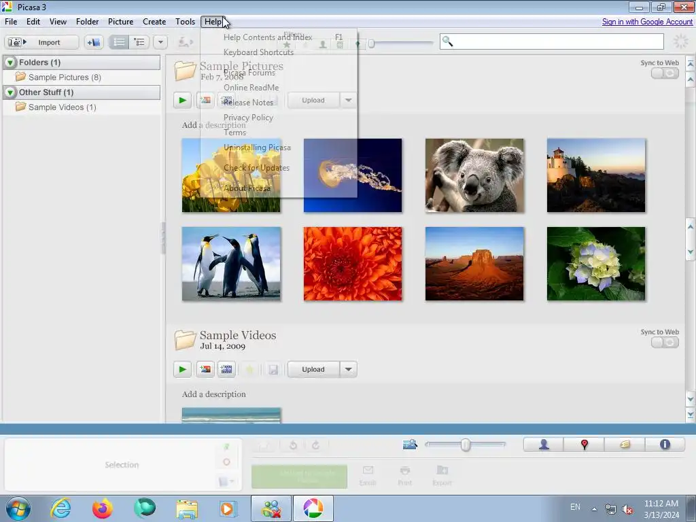Click the Export icon in the bottom bar

tap(442, 475)
